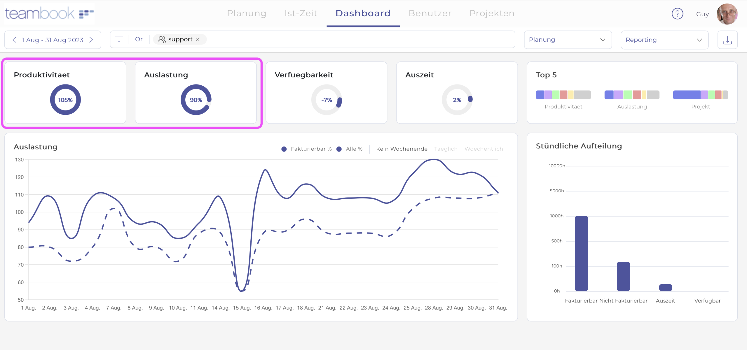The width and height of the screenshot is (747, 350).
Task: Open the Reporting dropdown
Action: [664, 40]
